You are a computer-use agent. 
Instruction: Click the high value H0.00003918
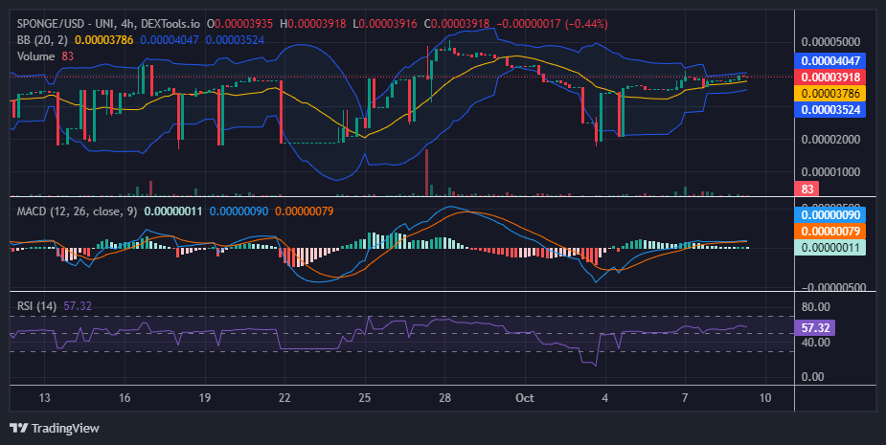point(312,24)
